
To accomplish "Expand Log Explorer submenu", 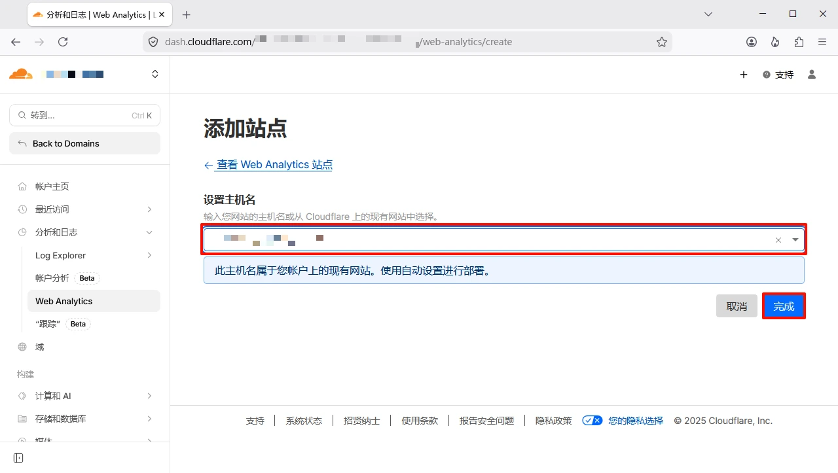I will click(x=149, y=255).
